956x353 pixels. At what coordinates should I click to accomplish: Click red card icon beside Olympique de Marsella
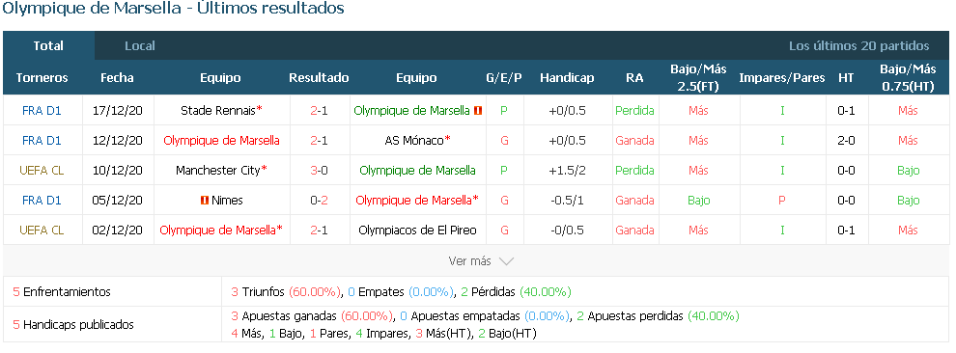pyautogui.click(x=478, y=111)
